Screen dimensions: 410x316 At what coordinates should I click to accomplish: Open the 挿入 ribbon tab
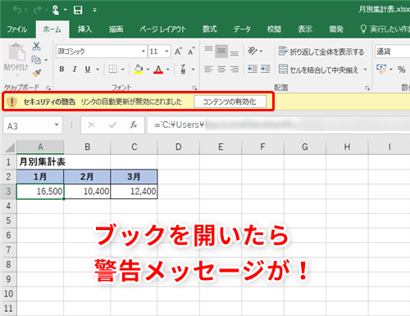pyautogui.click(x=84, y=29)
